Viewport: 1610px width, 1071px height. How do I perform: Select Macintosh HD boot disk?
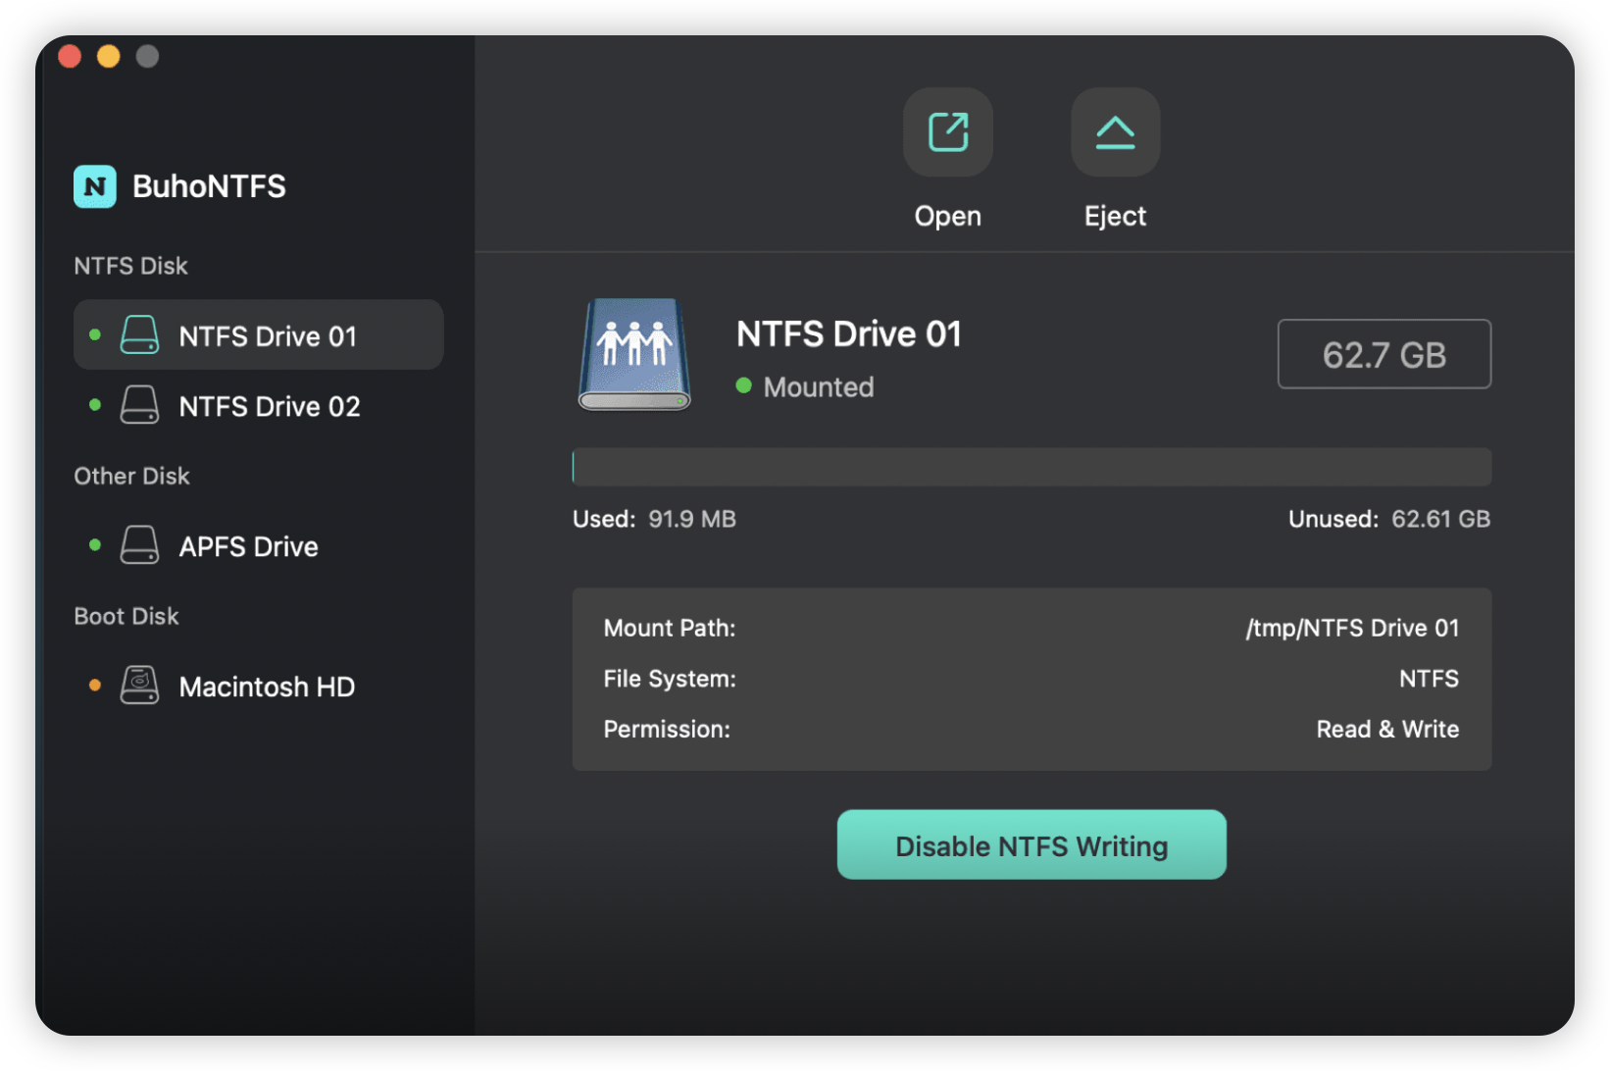pos(259,687)
